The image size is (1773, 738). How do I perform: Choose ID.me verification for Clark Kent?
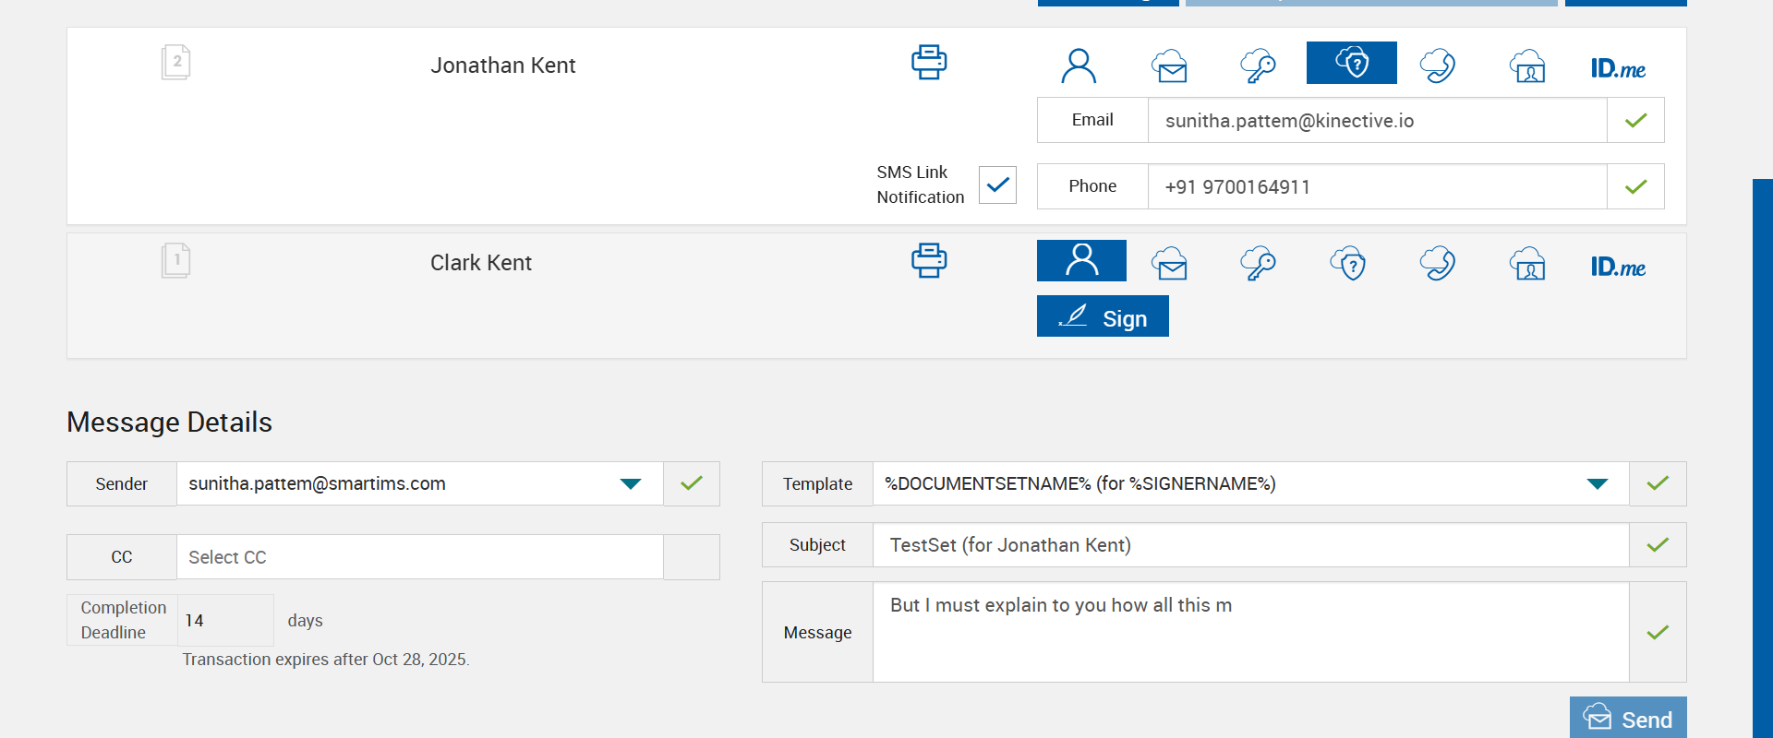[1618, 268]
